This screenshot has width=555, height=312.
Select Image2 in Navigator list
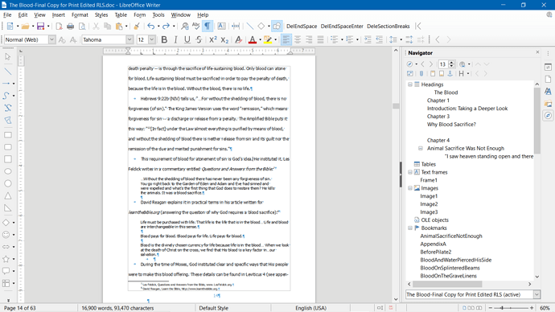click(429, 204)
